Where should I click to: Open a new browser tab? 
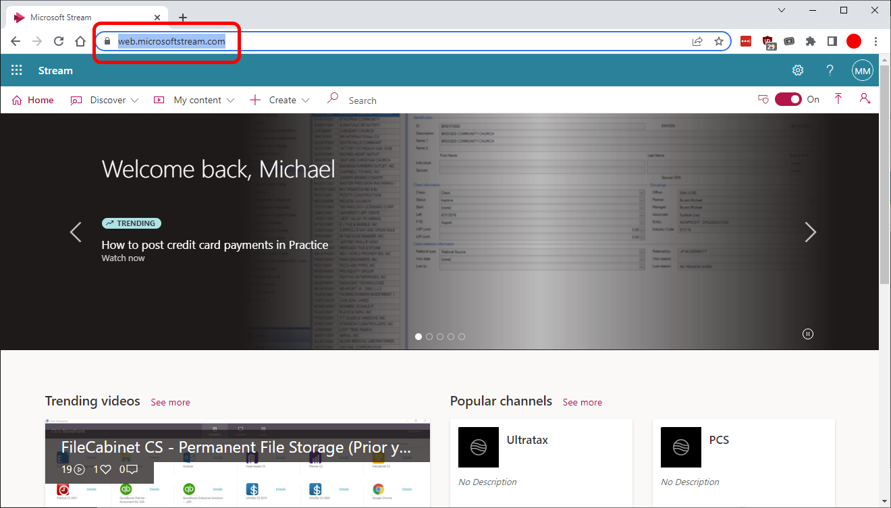point(183,18)
